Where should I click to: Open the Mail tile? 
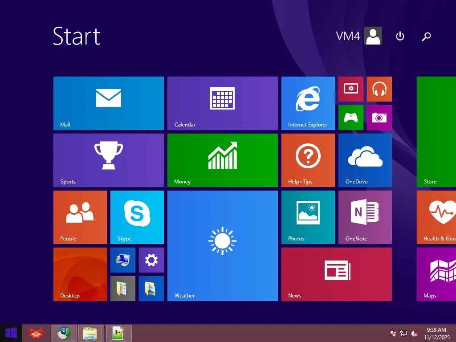point(109,103)
